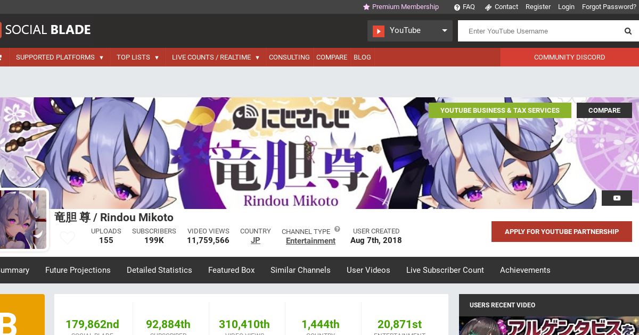Click the Premium Membership link
The height and width of the screenshot is (335, 639).
click(405, 7)
